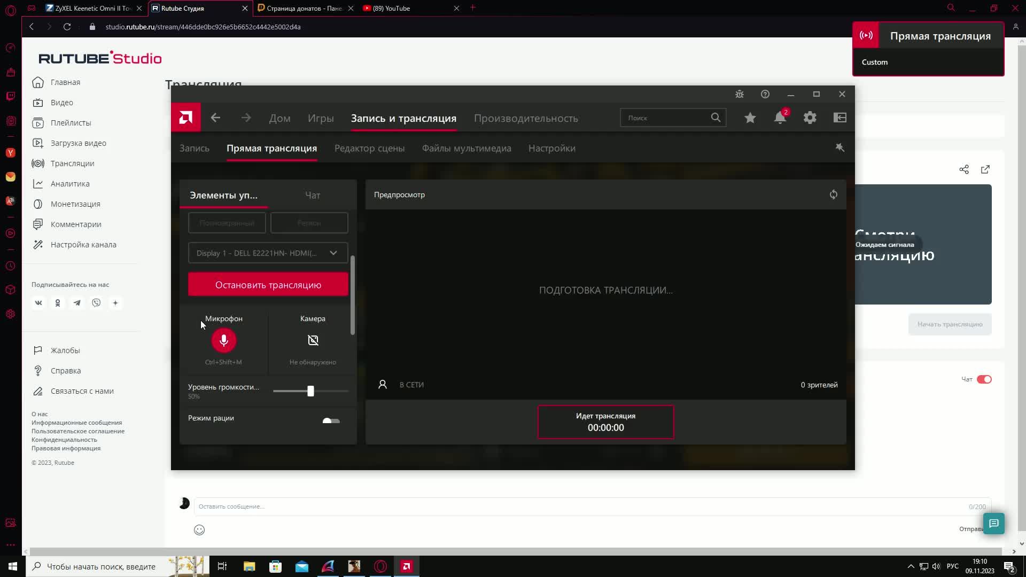Image resolution: width=1026 pixels, height=577 pixels.
Task: Expand Display 1 DELL source dropdown
Action: pos(268,253)
